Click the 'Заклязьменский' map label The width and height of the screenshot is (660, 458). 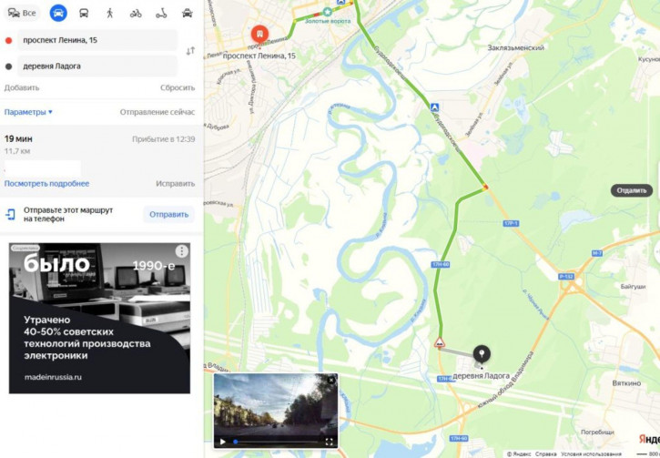tap(515, 48)
